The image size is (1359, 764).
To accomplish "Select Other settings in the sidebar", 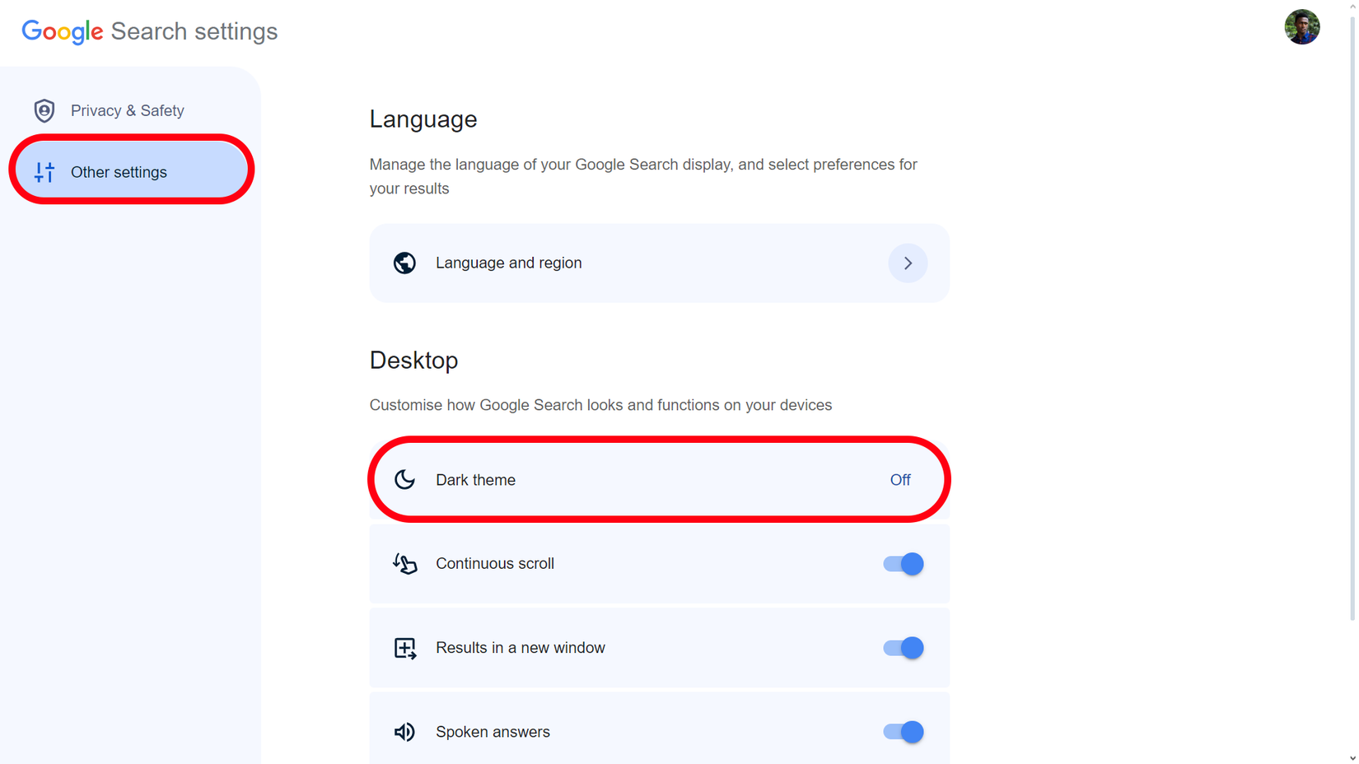I will pyautogui.click(x=119, y=172).
